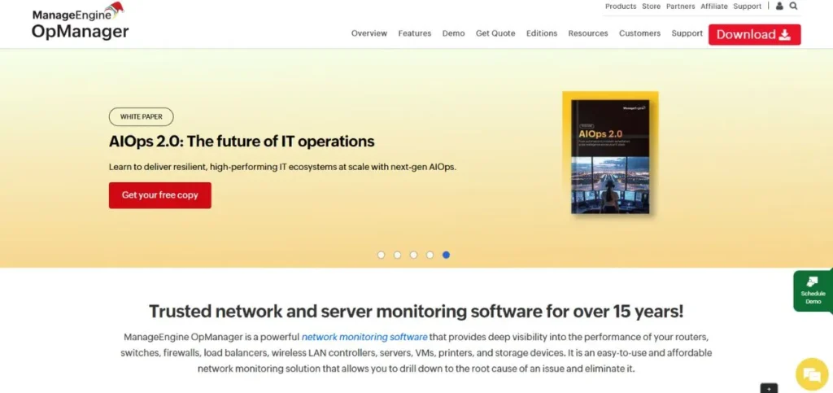Open the search magnifier icon
Image resolution: width=833 pixels, height=393 pixels.
[x=793, y=7]
